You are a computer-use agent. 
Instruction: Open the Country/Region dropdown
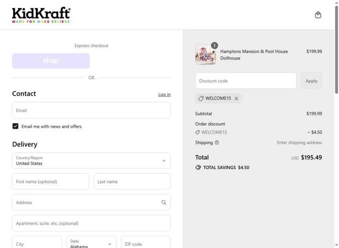pos(91,161)
